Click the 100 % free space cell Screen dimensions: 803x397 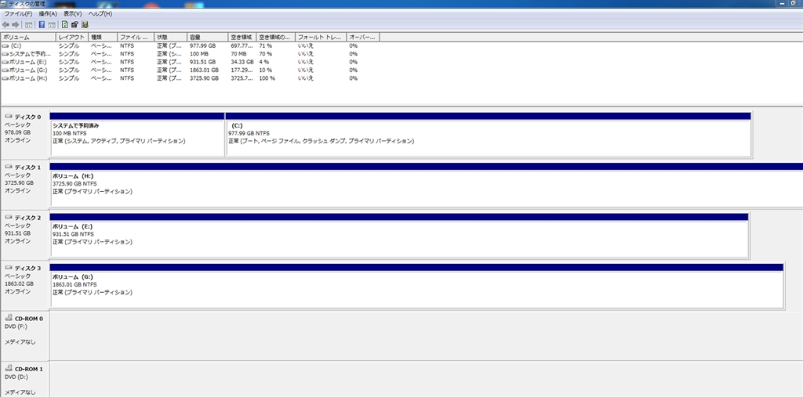tap(267, 78)
